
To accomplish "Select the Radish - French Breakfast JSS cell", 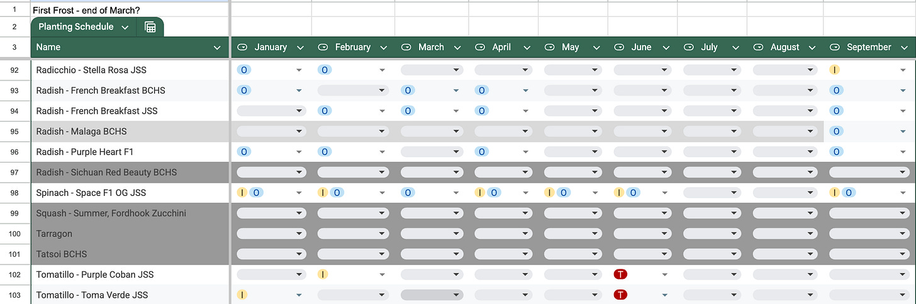I will (x=130, y=111).
